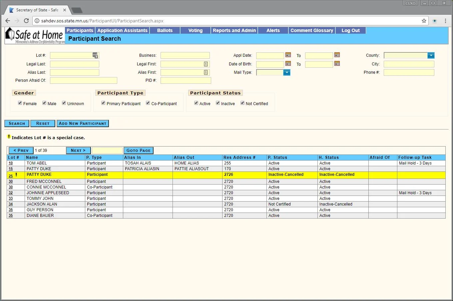The height and width of the screenshot is (301, 453).
Task: Toggle the Active status checkbox
Action: [x=196, y=103]
